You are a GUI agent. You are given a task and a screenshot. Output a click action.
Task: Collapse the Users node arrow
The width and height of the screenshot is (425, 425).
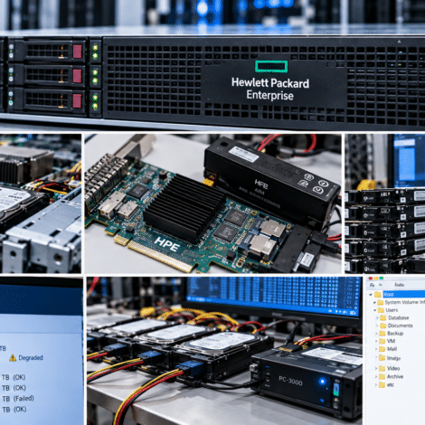click(375, 310)
